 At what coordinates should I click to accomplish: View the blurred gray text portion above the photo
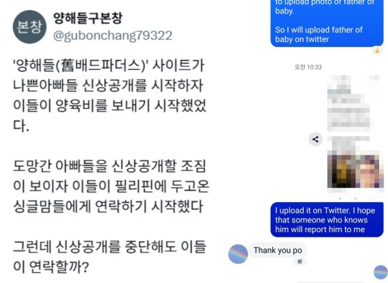349,103
